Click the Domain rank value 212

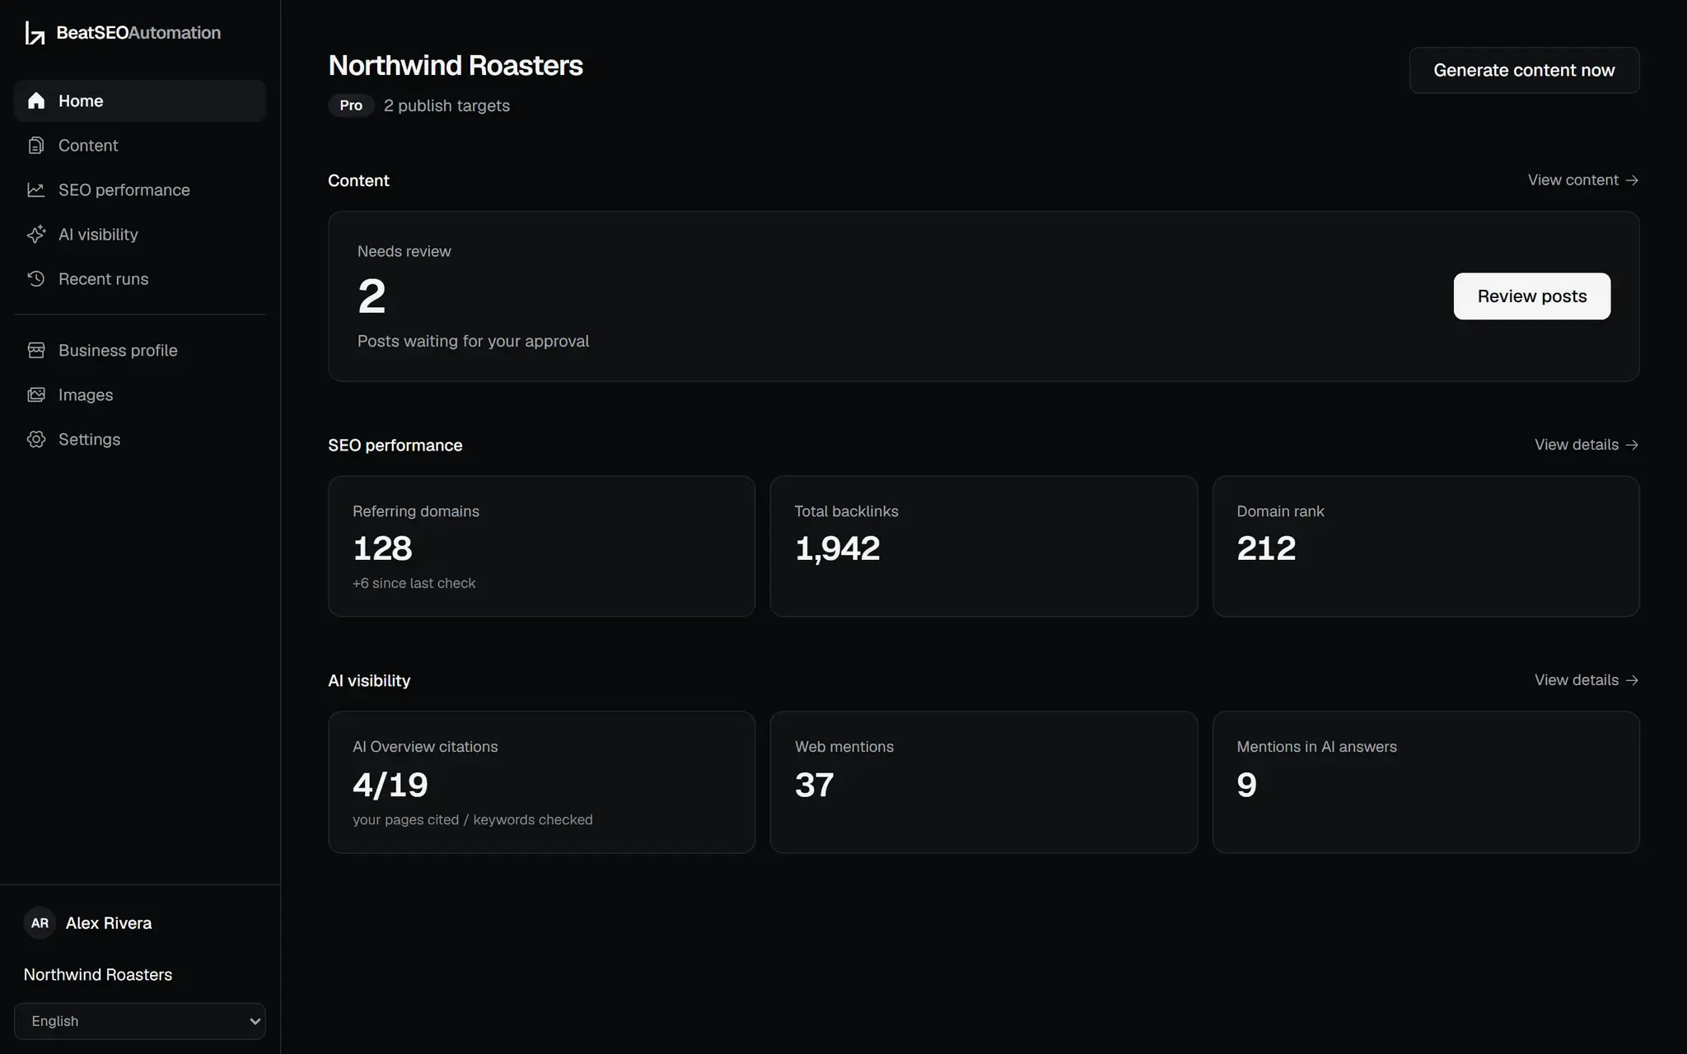point(1266,548)
